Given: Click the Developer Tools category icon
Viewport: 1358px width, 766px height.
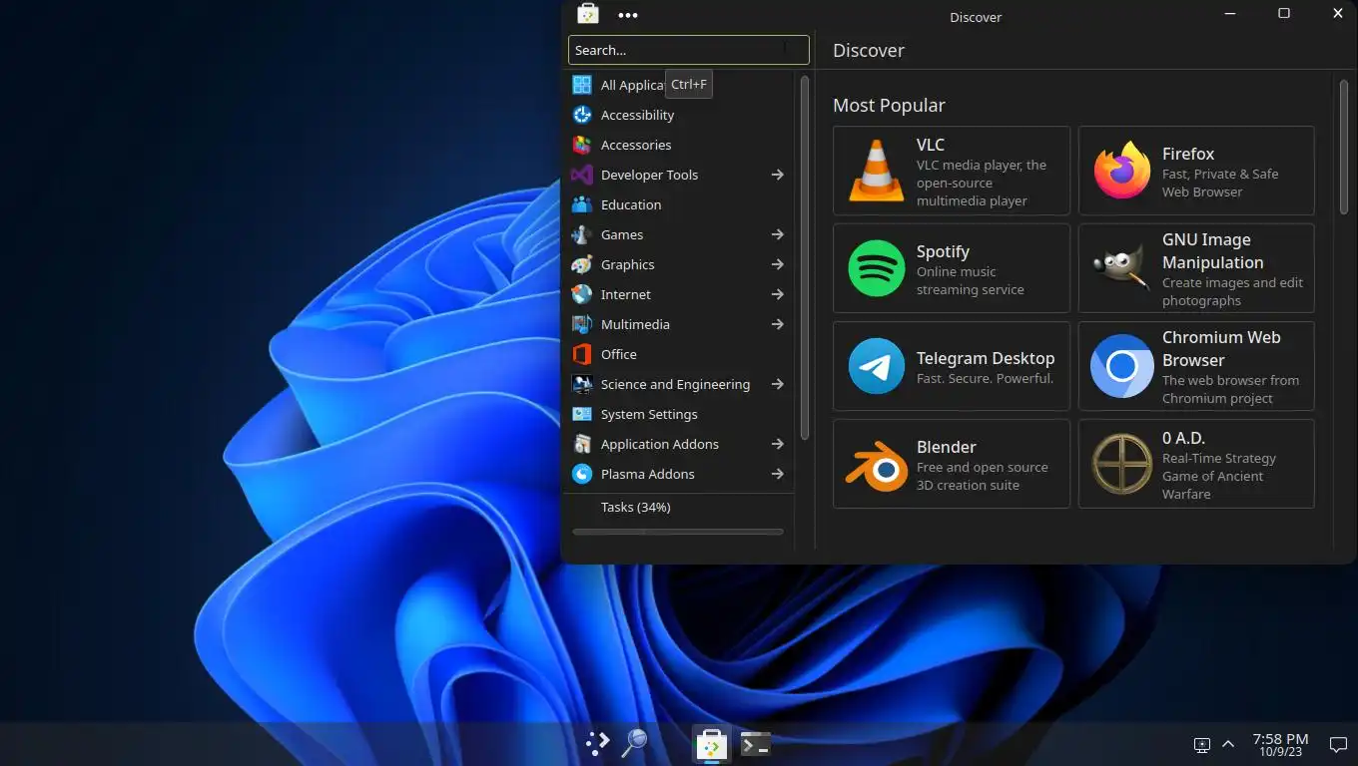Looking at the screenshot, I should pyautogui.click(x=582, y=175).
